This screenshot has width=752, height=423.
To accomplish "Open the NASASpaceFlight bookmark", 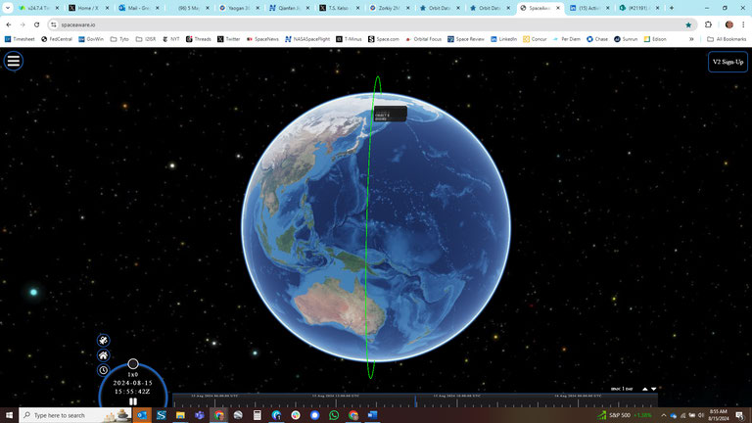I will coord(307,39).
